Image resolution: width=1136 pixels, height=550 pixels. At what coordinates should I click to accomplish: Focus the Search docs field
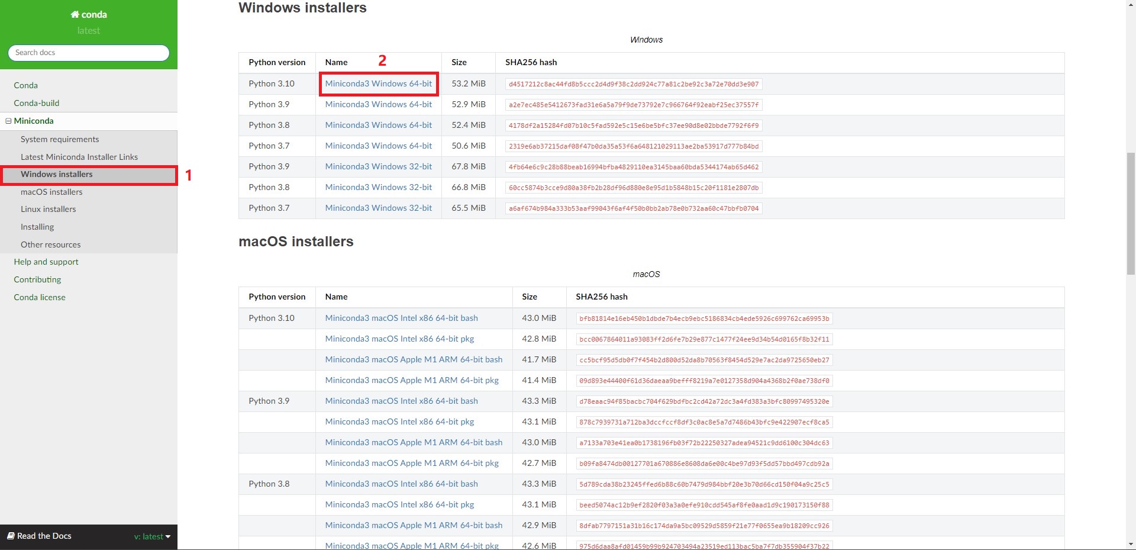pyautogui.click(x=89, y=53)
